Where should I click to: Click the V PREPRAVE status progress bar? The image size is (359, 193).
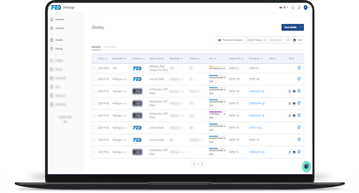pyautogui.click(x=215, y=112)
